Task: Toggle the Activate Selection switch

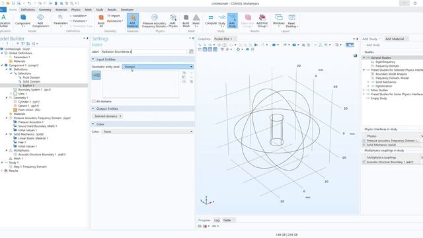Action: 96,75
